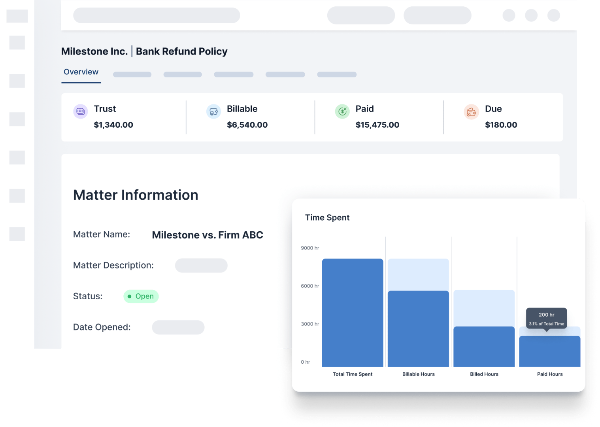Open the Date Opened picker
The height and width of the screenshot is (427, 600).
pos(178,327)
